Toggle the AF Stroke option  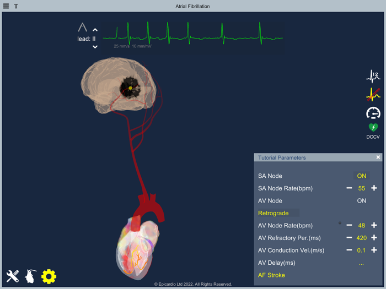click(271, 275)
